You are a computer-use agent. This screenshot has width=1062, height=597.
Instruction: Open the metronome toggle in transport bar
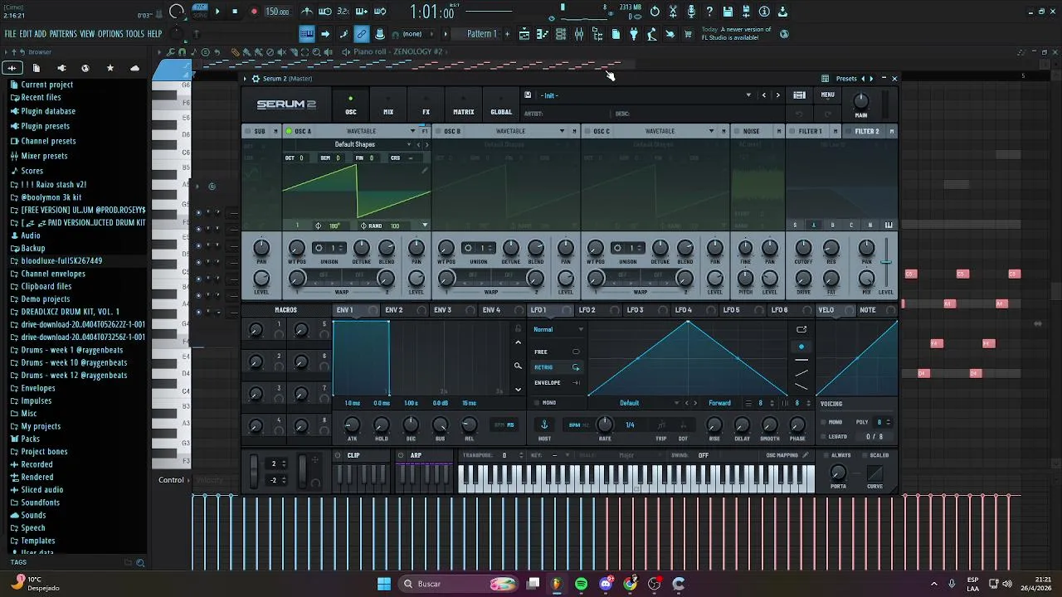click(307, 12)
